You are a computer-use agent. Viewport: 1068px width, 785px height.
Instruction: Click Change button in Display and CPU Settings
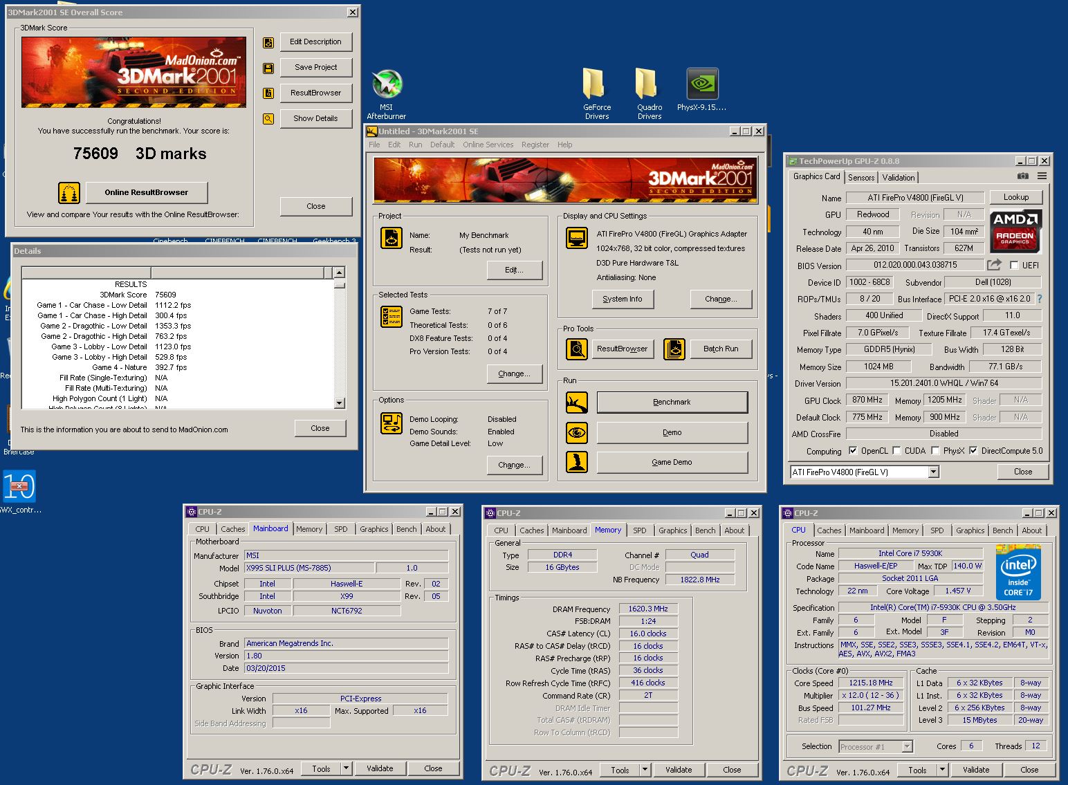(721, 299)
